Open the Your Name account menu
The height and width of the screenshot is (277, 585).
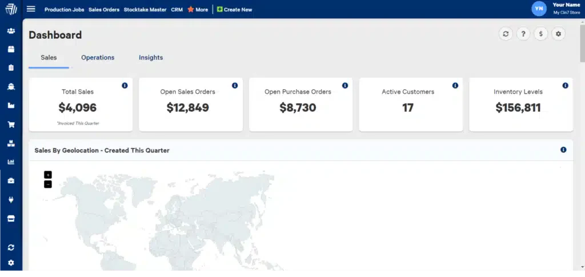coord(556,9)
